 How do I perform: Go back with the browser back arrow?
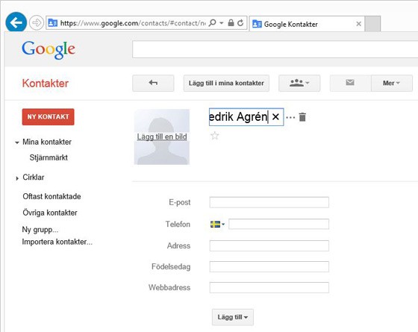(x=16, y=22)
